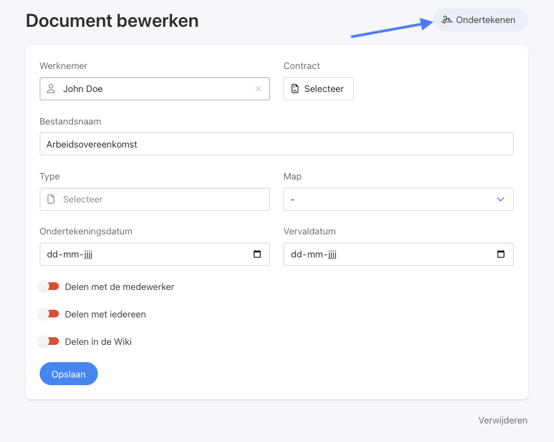Viewport: 554px width, 442px height.
Task: Click the Opslaan button
Action: [68, 374]
